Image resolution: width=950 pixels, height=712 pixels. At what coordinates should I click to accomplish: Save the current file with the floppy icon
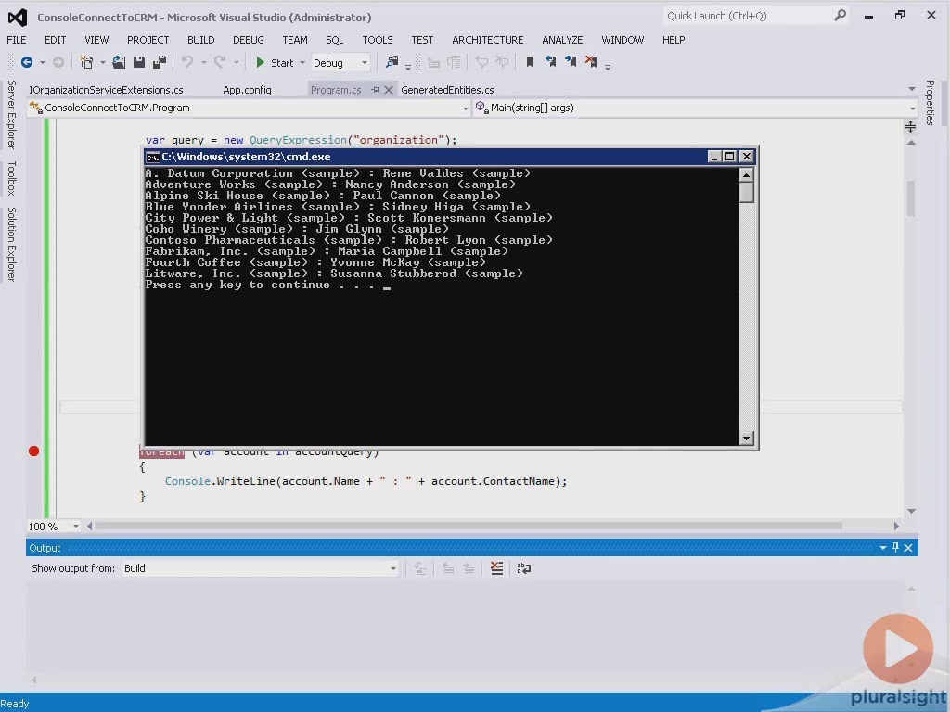pos(139,62)
